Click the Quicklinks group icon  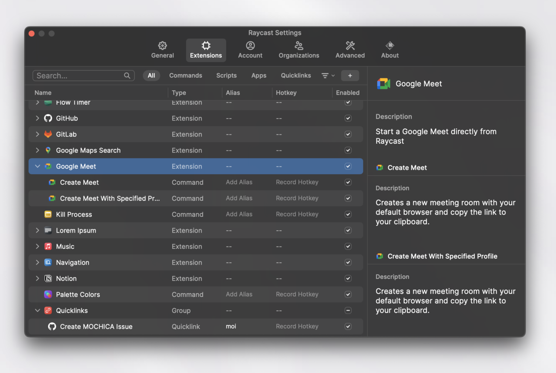[x=48, y=310]
